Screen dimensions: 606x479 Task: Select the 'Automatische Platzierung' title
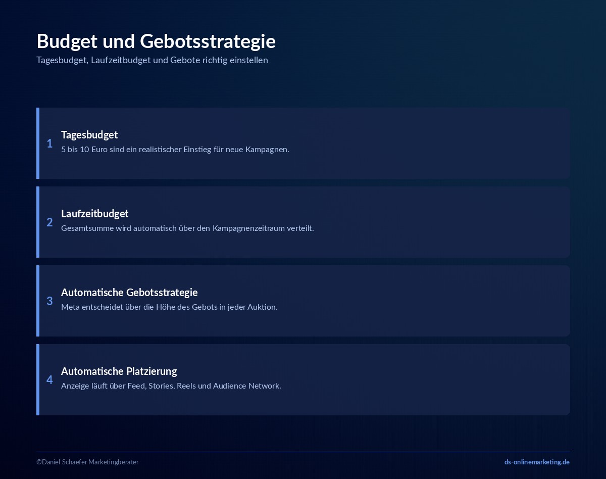pos(119,371)
